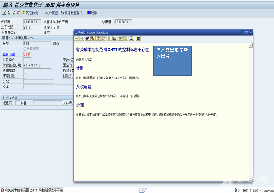
Task: Click the 项目 1 / 冲销发票 / 22 header
Action: [18, 38]
